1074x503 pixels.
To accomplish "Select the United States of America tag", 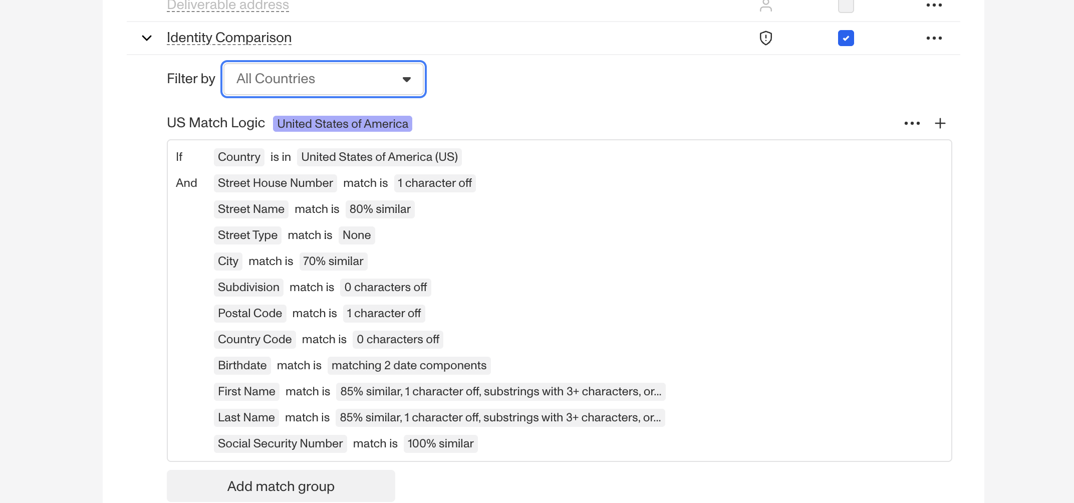I will pyautogui.click(x=342, y=124).
